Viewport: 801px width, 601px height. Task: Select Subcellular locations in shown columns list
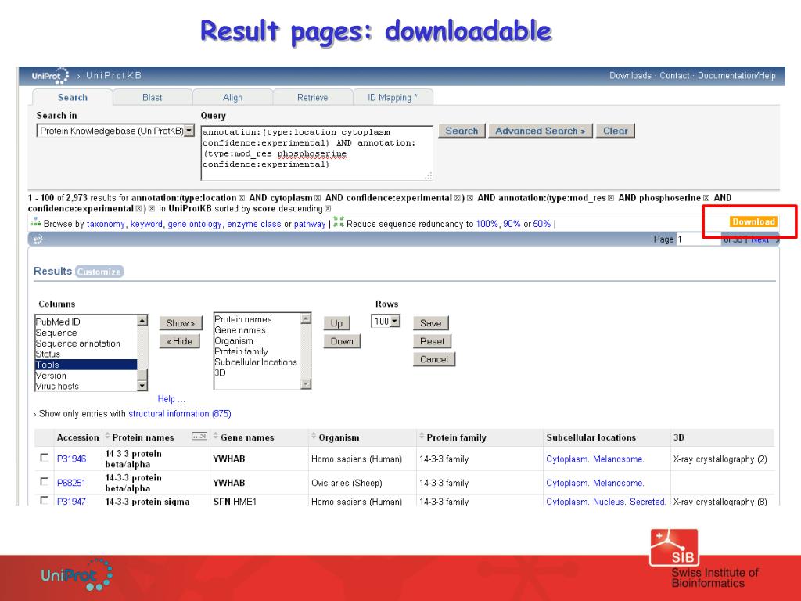pos(256,362)
